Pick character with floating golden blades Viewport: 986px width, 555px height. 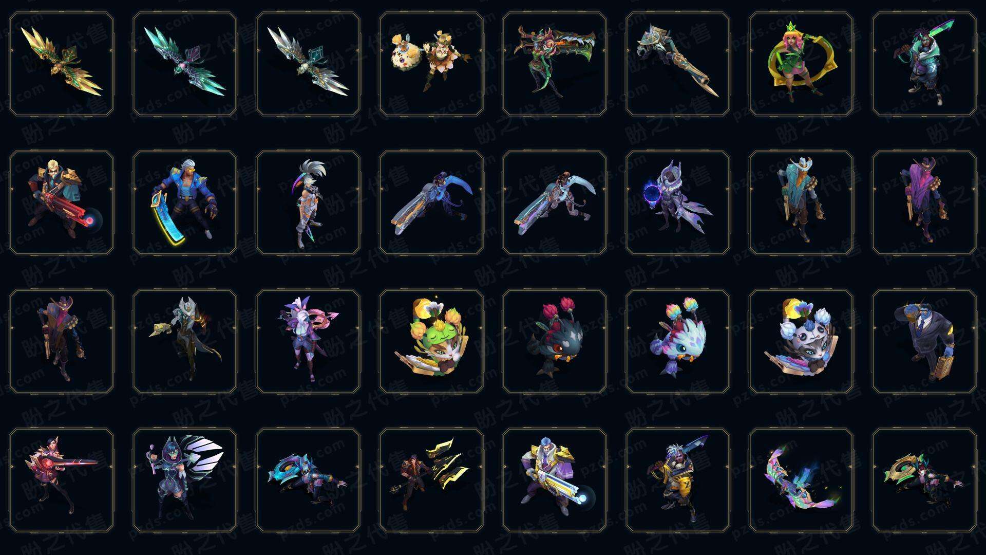tap(431, 480)
